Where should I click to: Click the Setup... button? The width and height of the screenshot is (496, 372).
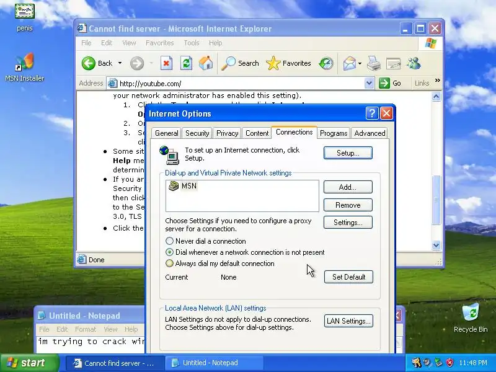click(348, 153)
